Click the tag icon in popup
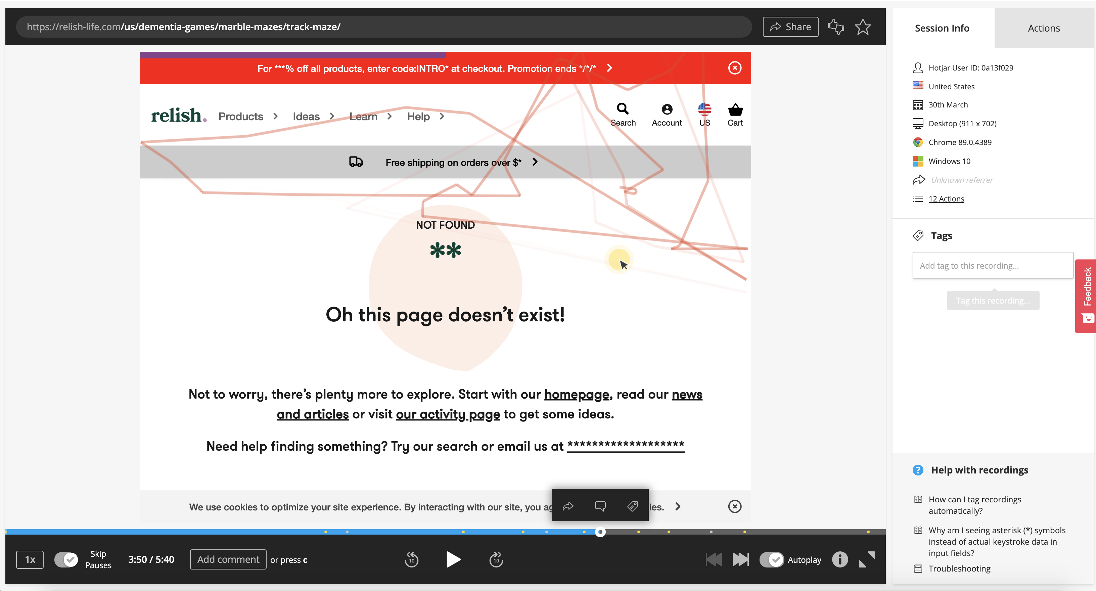1096x591 pixels. (632, 506)
